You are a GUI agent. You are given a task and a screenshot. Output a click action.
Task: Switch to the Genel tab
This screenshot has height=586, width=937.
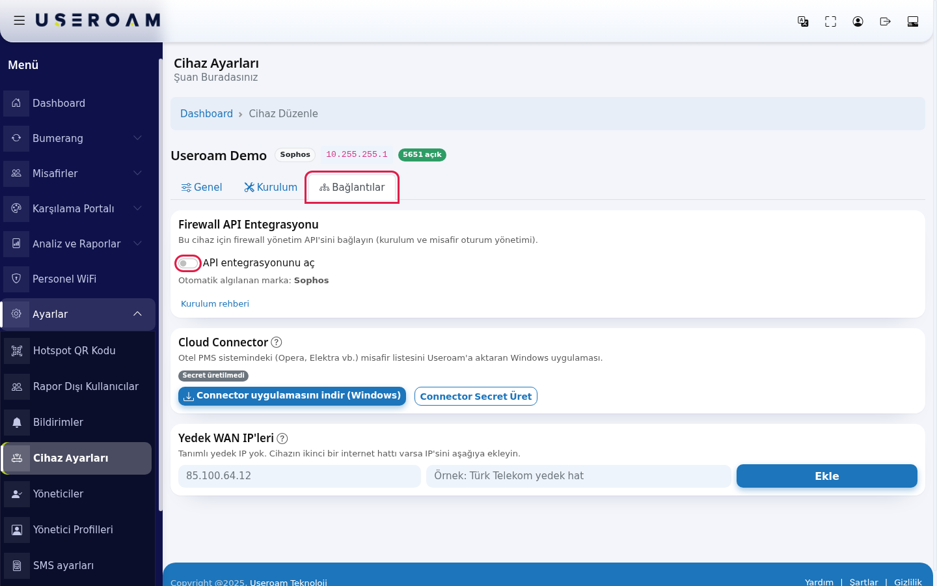click(202, 188)
